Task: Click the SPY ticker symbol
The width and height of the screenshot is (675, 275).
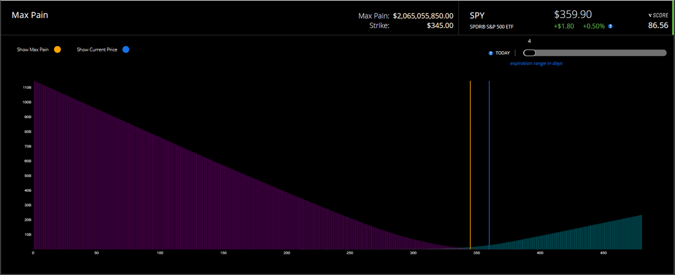Action: tap(476, 15)
